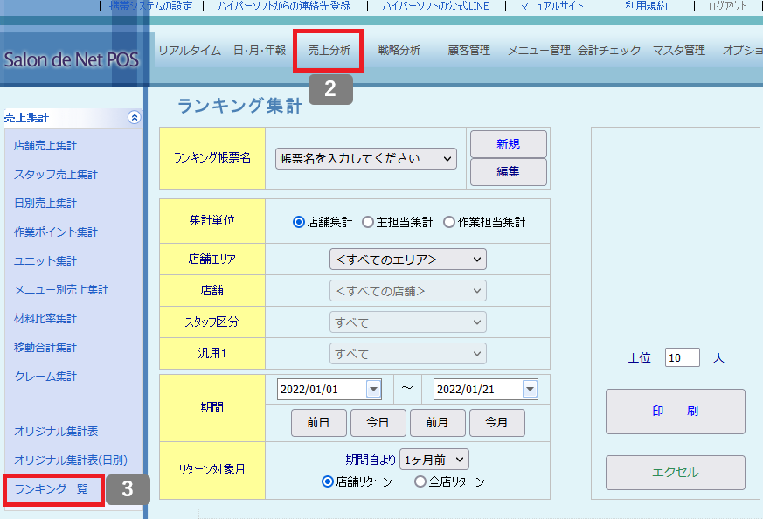This screenshot has height=519, width=763.
Task: Open the 売上分析 menu tab
Action: point(329,51)
